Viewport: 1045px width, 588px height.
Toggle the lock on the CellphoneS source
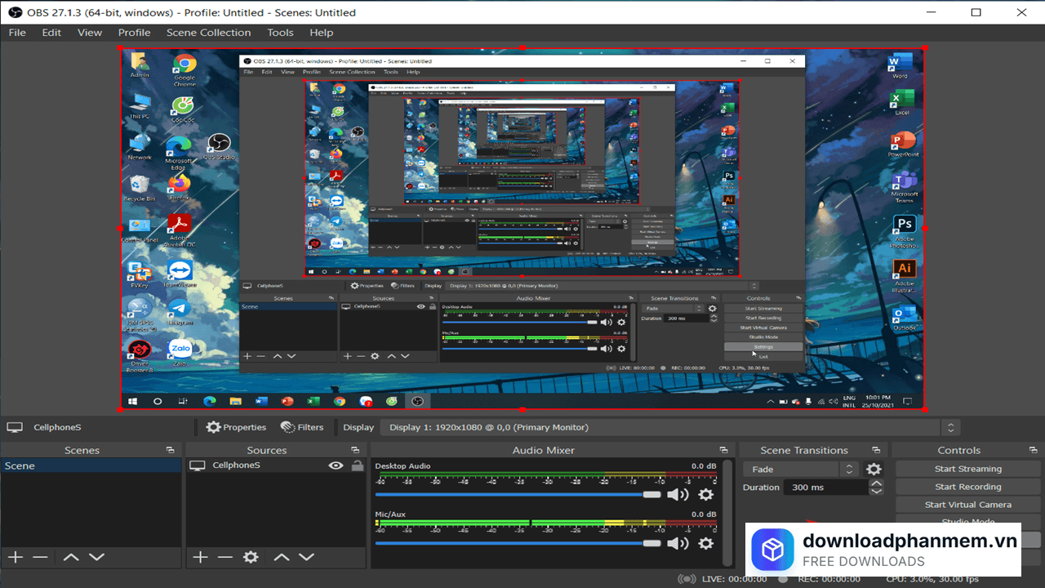coord(357,465)
